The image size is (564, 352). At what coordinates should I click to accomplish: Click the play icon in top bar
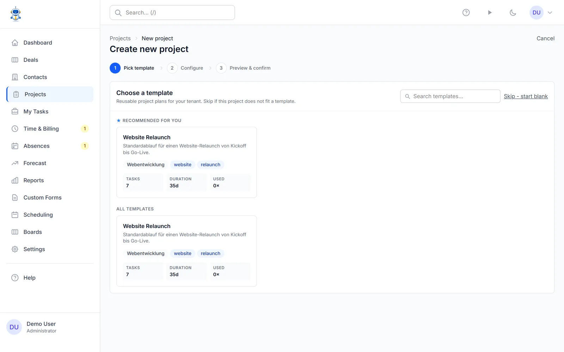[490, 13]
